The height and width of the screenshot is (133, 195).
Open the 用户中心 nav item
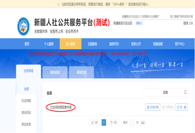point(179,44)
